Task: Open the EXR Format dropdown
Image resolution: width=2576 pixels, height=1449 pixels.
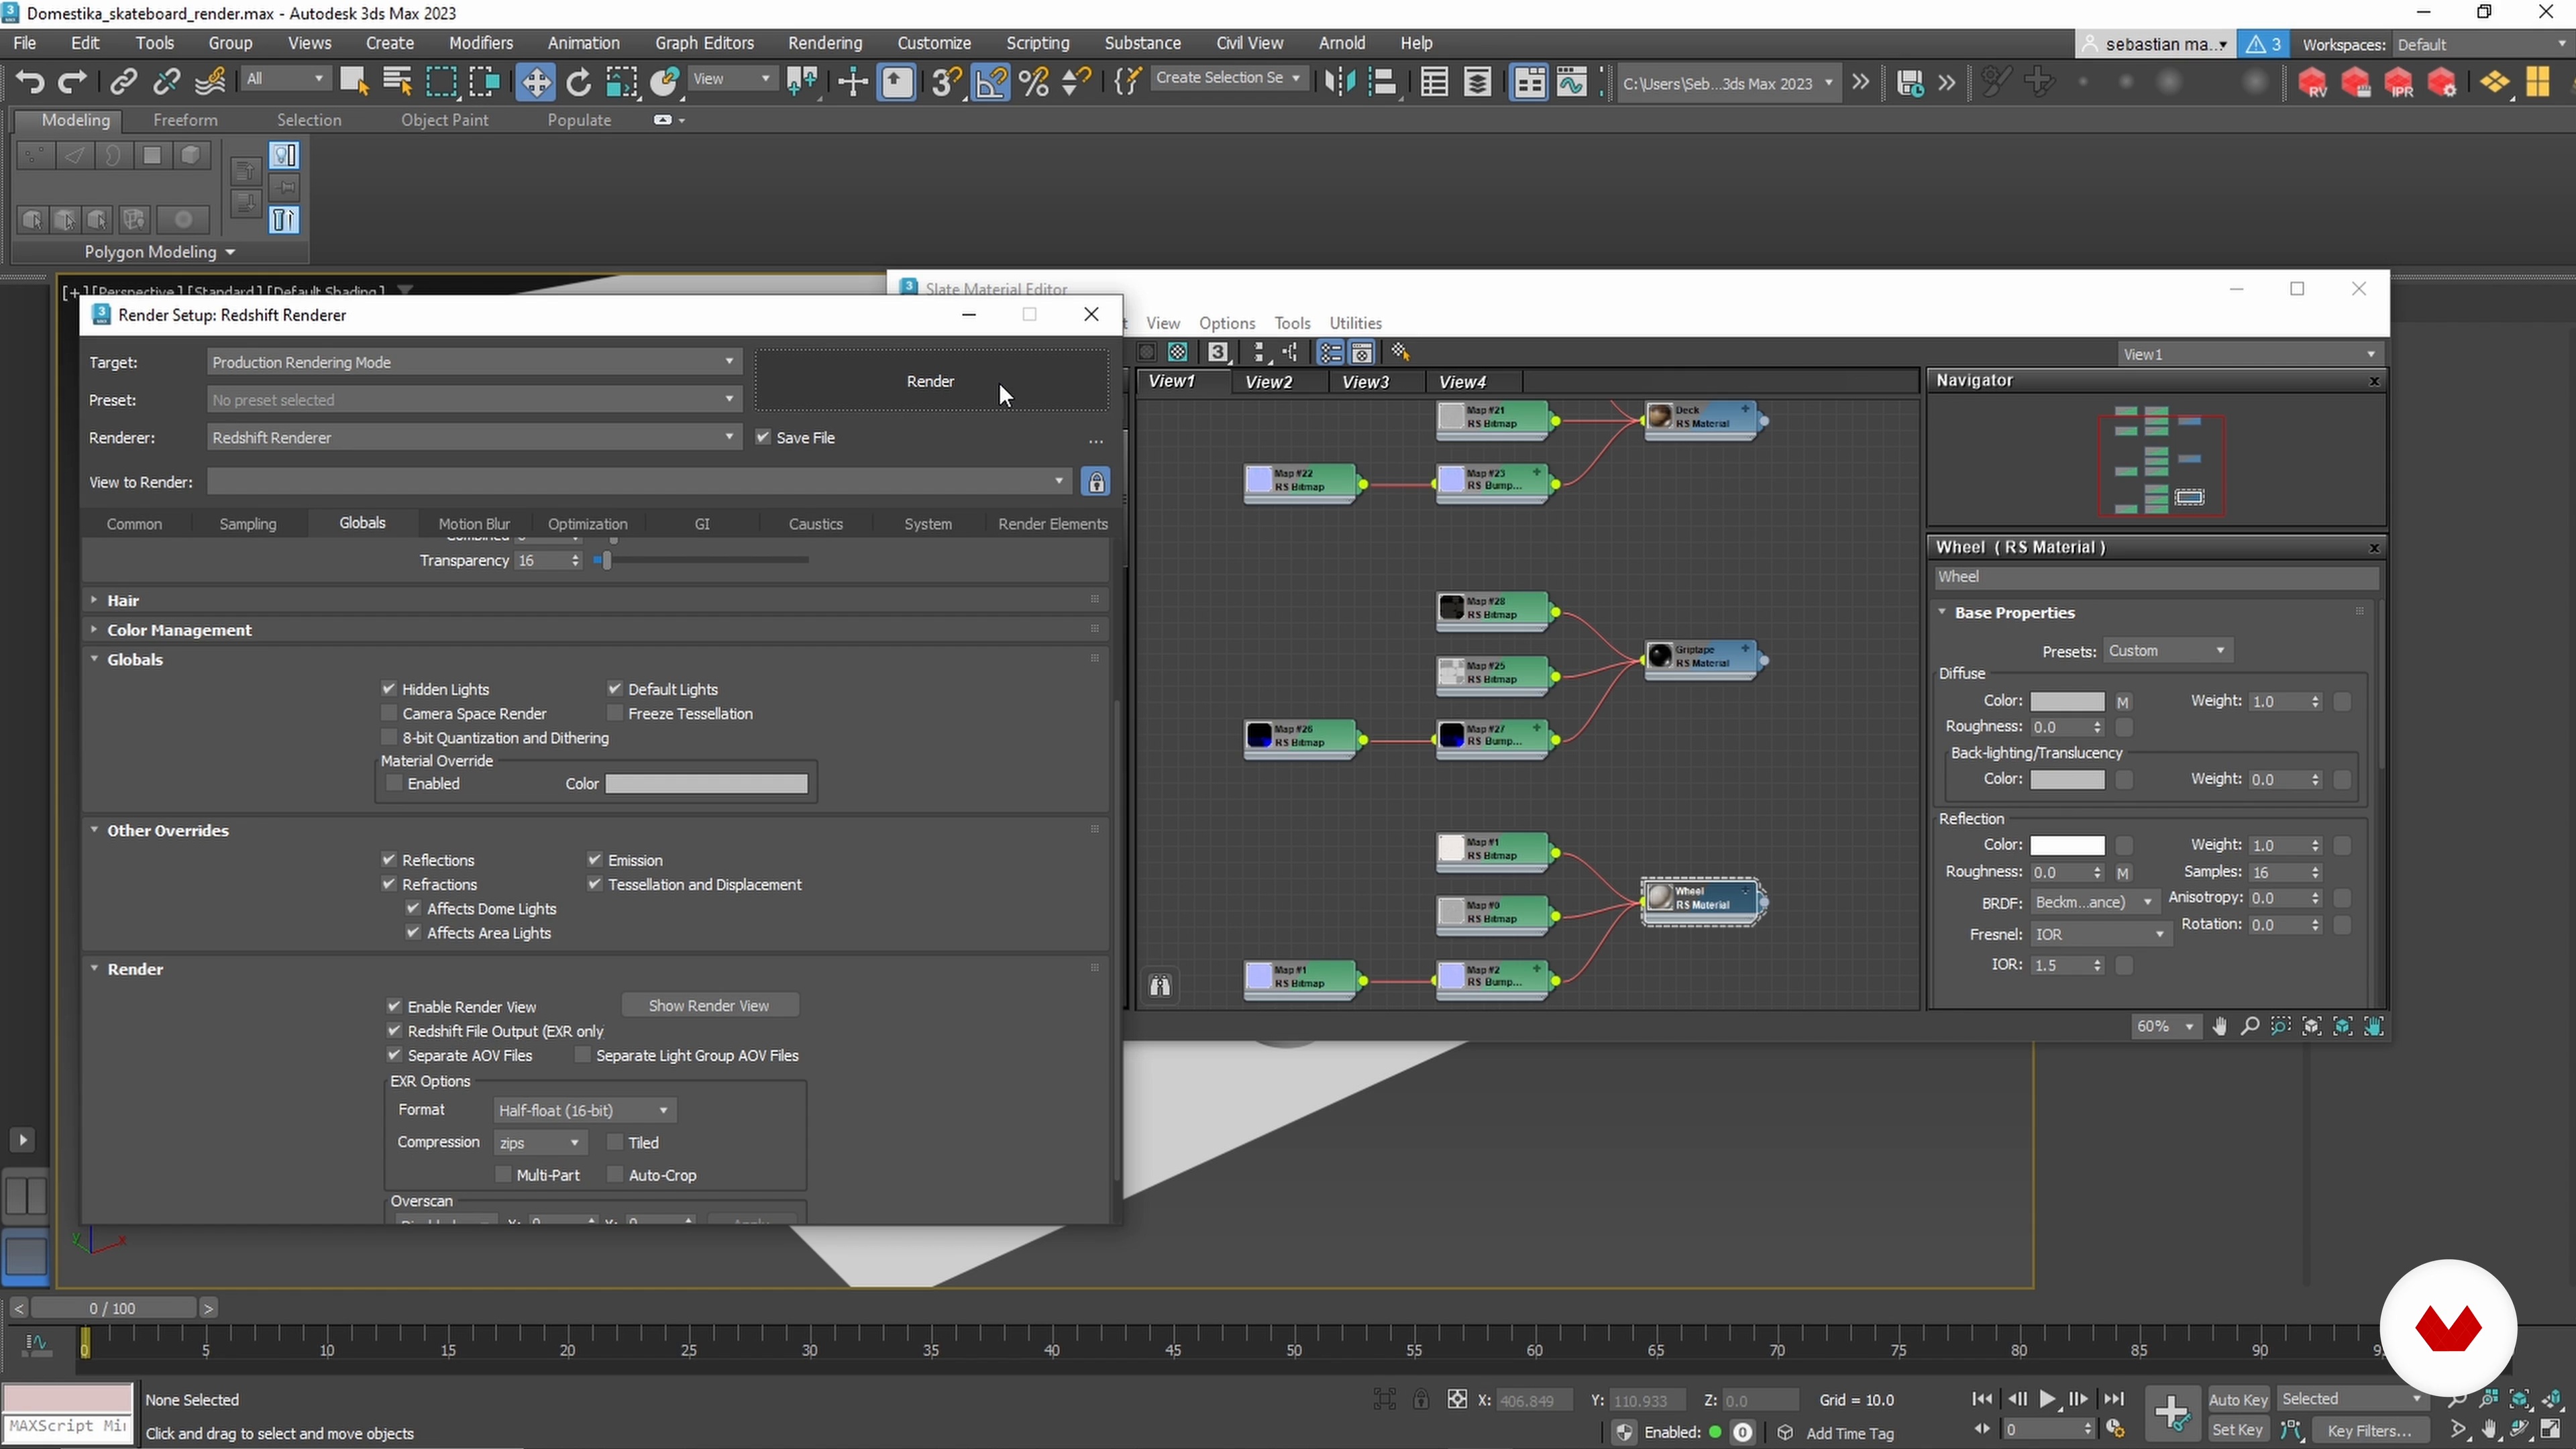Action: [x=585, y=1110]
